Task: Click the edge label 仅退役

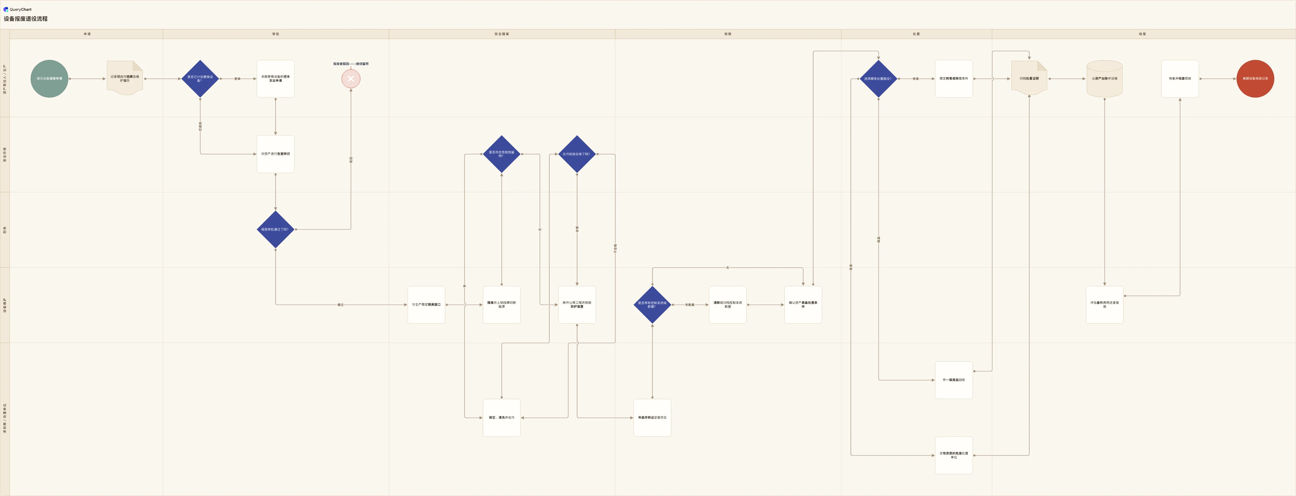Action: (x=200, y=126)
